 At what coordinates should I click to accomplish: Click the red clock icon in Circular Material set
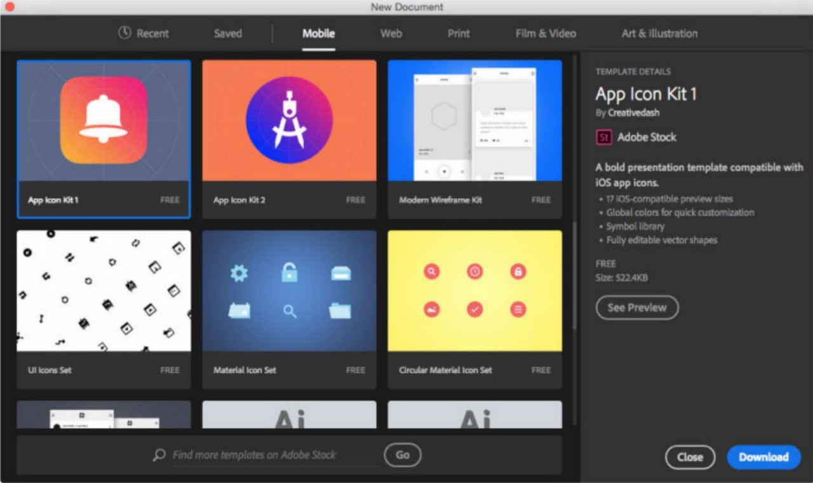[475, 272]
